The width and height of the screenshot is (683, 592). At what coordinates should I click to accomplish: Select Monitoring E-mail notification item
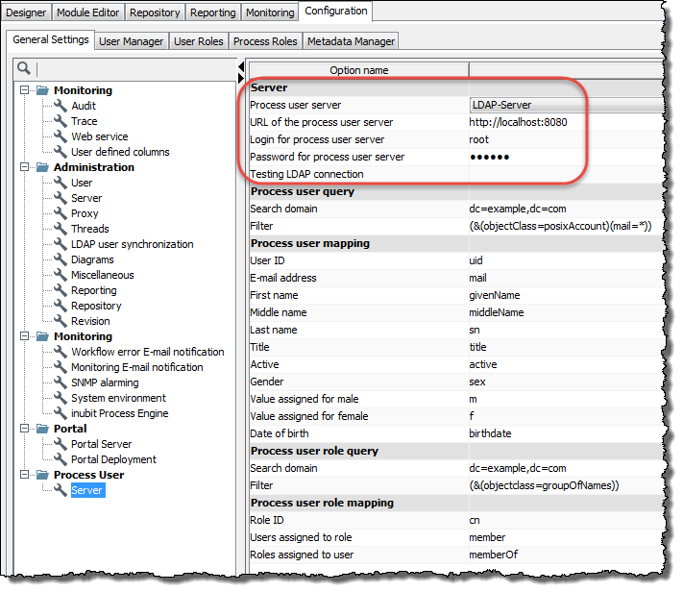click(x=137, y=367)
